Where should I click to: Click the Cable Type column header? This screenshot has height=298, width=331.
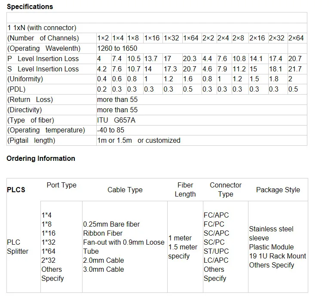click(125, 190)
